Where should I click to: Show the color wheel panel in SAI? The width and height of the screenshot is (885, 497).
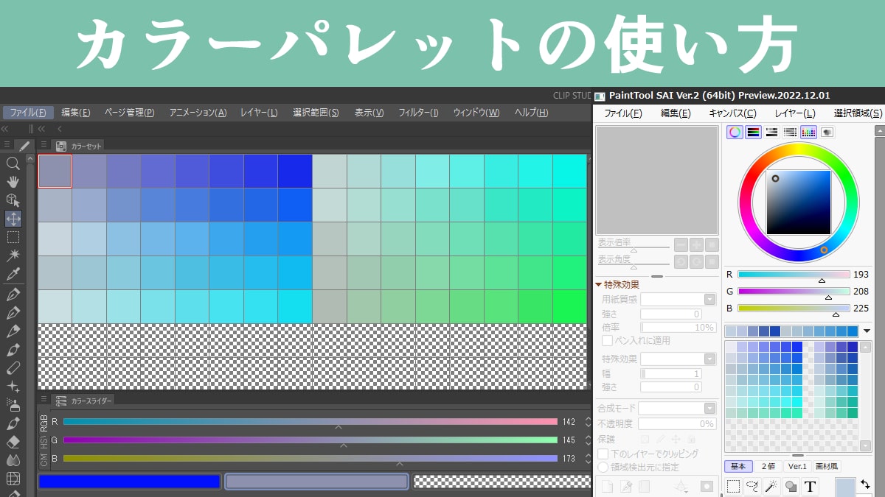click(x=735, y=133)
